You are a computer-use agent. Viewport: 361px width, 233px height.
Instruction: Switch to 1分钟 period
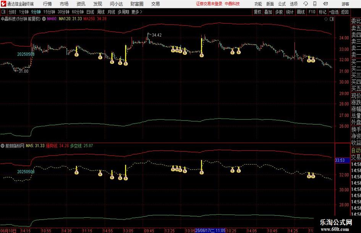tap(24, 12)
